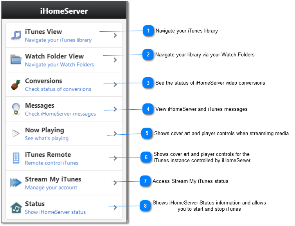Image resolution: width=295 pixels, height=226 pixels.
Task: Click the iHomeServer title header bar
Action: (64, 11)
